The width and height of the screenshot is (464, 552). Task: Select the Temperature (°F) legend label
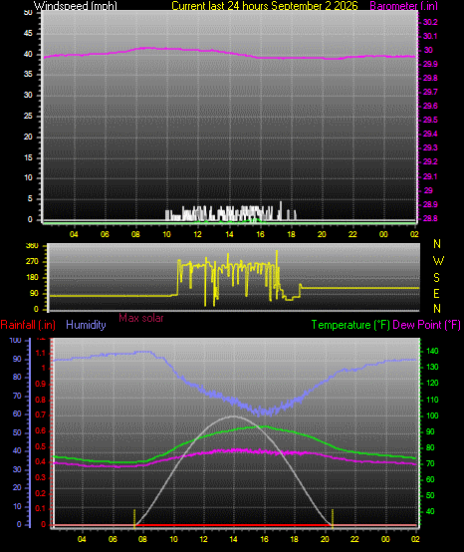click(x=350, y=325)
